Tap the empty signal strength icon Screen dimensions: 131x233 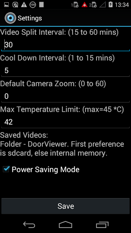pyautogui.click(x=102, y=5)
